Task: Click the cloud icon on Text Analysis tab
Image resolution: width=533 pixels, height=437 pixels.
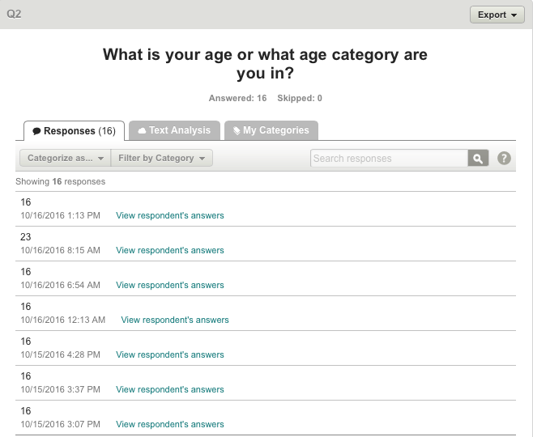Action: point(142,131)
